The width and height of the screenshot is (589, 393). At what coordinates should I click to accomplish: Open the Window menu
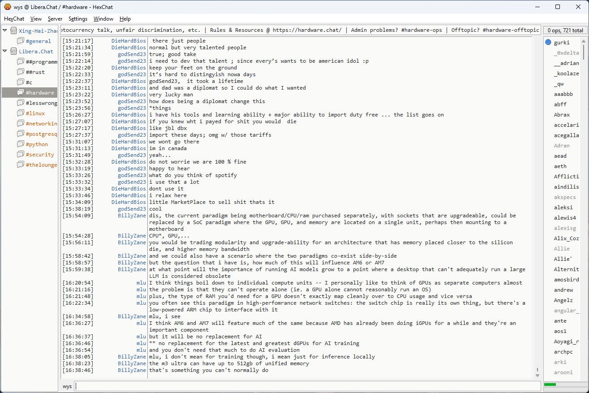coord(103,19)
